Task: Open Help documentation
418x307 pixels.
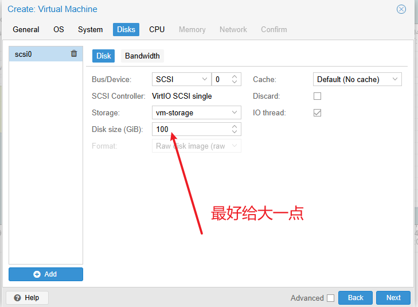Action: (27, 298)
